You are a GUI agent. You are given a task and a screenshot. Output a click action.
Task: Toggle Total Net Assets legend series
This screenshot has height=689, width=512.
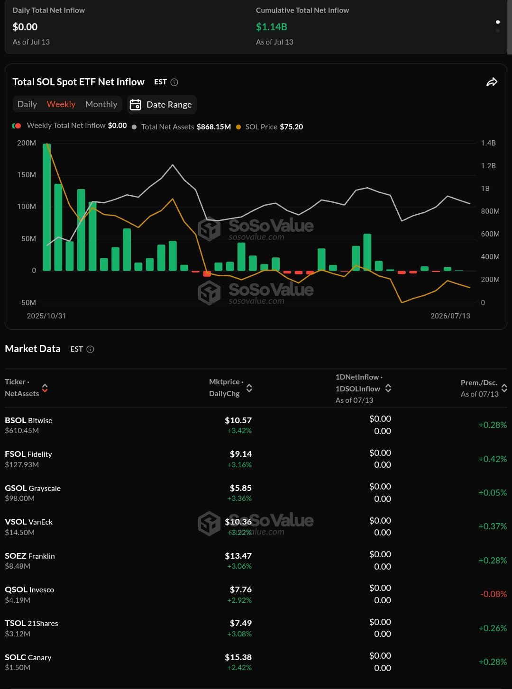click(x=181, y=127)
